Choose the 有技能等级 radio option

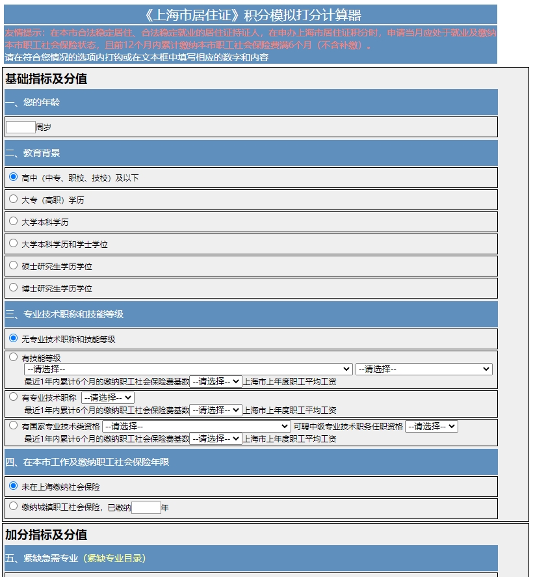tap(13, 357)
